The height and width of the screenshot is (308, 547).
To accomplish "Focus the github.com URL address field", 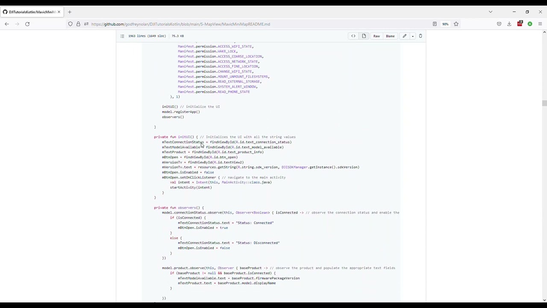I will pos(256,24).
